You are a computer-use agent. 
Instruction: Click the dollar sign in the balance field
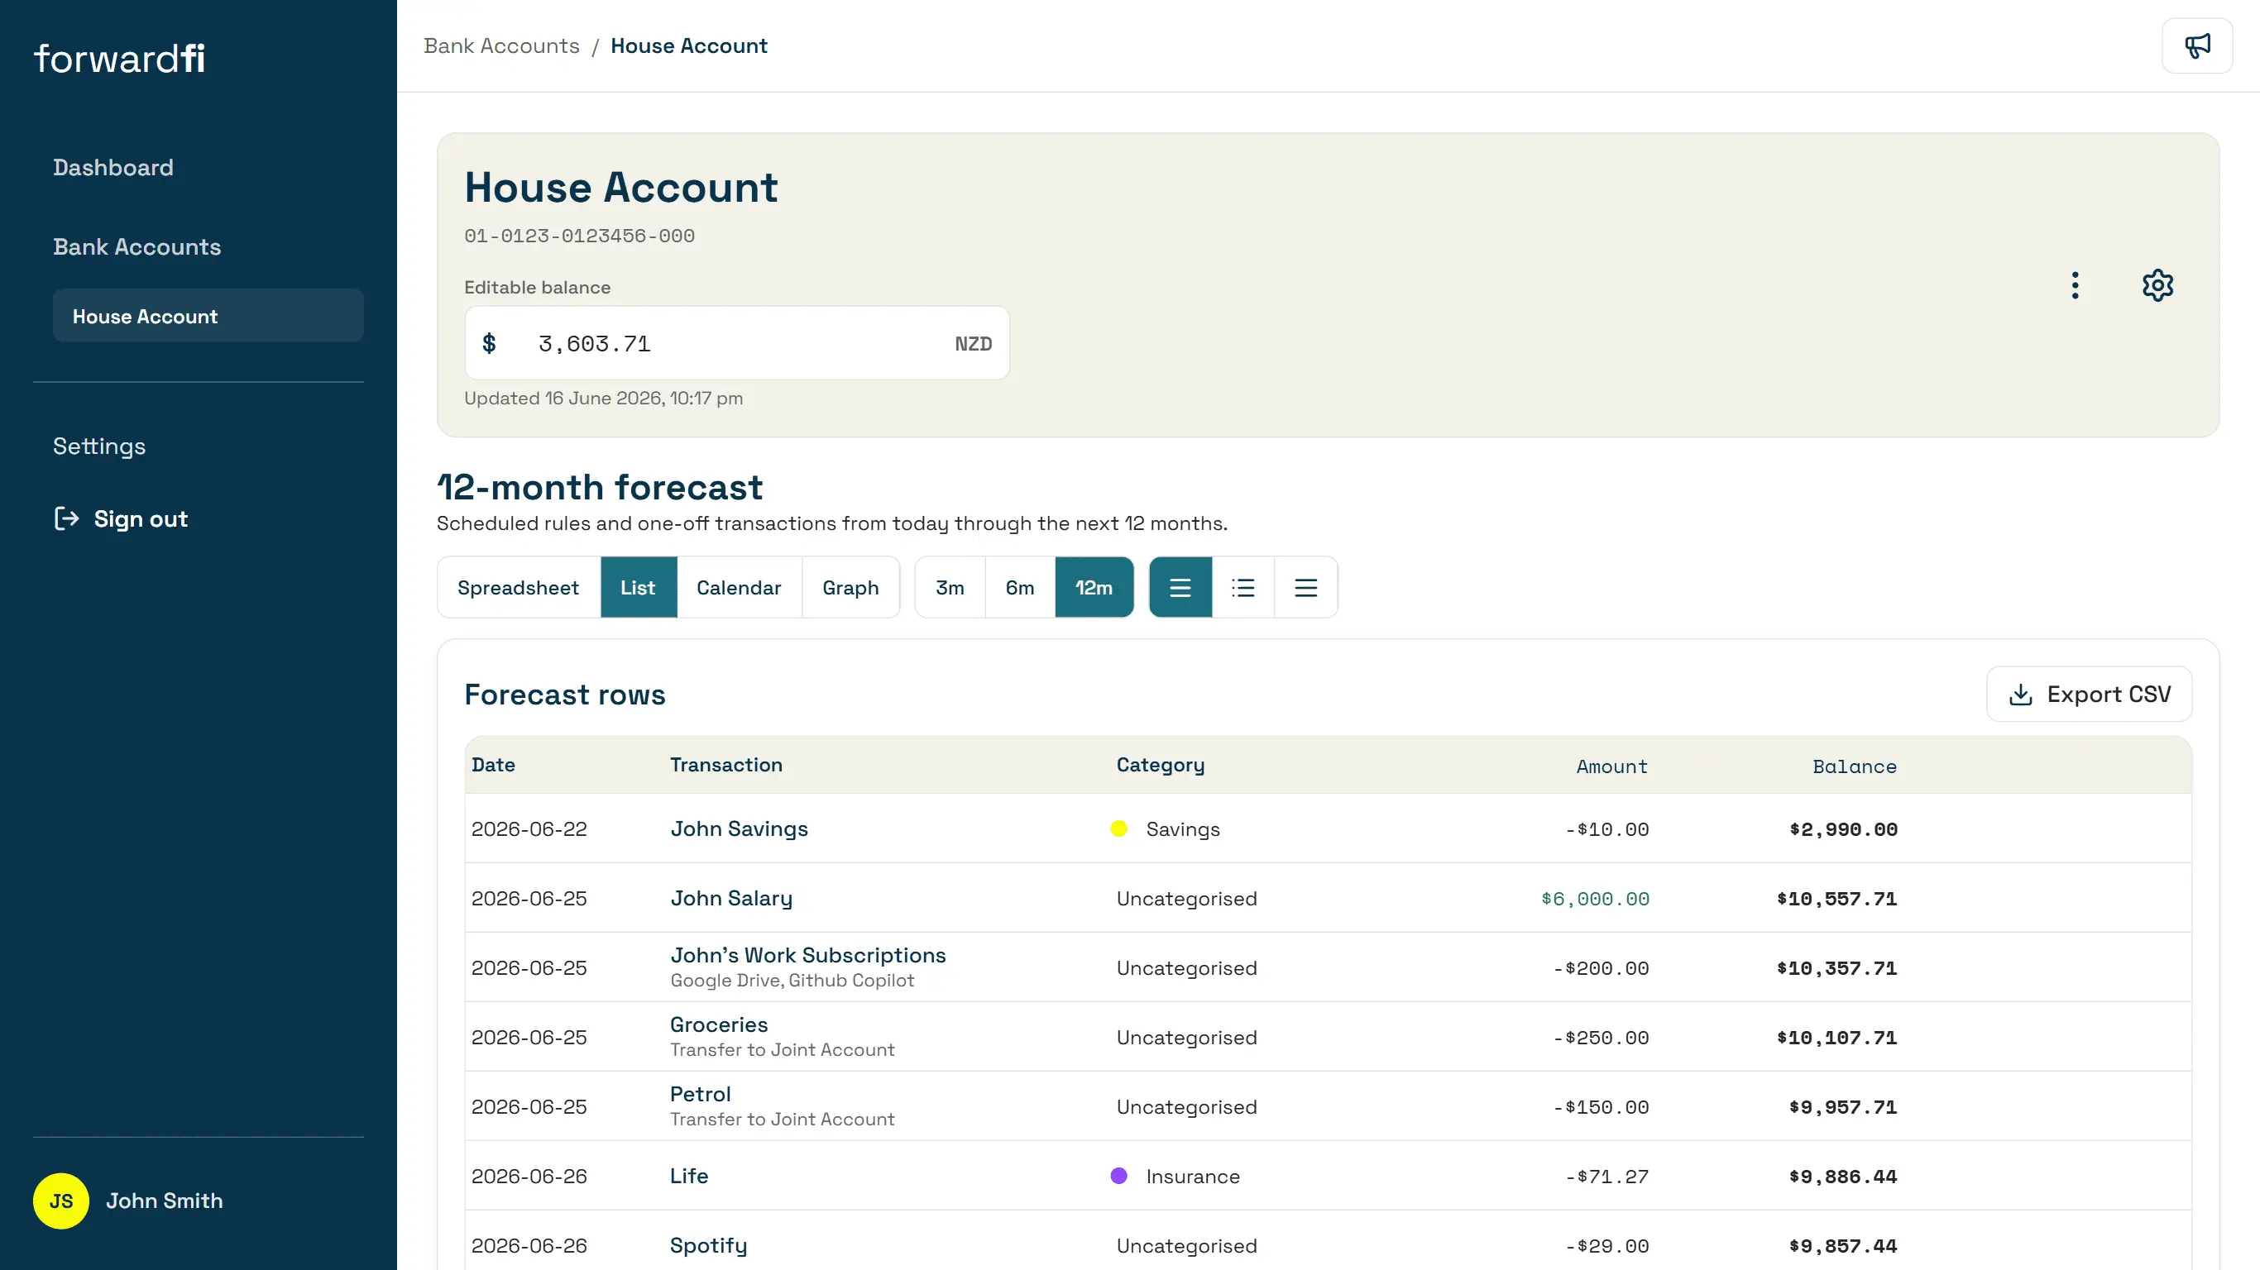[x=490, y=343]
